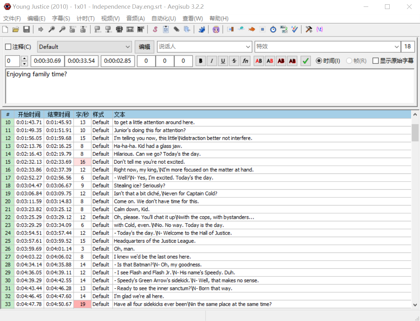Image resolution: width=420 pixels, height=321 pixels.
Task: Open the Fonts Collector icon
Action: tap(187, 29)
